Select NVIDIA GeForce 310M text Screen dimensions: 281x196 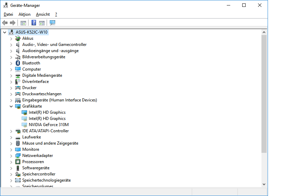[x=49, y=125]
